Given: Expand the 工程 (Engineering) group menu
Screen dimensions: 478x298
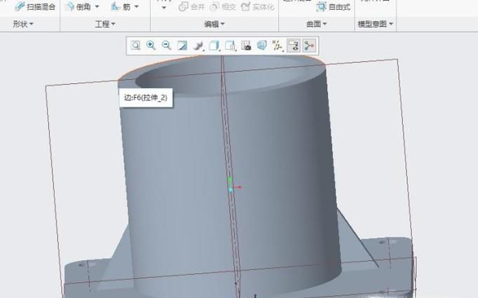Looking at the screenshot, I should point(105,24).
